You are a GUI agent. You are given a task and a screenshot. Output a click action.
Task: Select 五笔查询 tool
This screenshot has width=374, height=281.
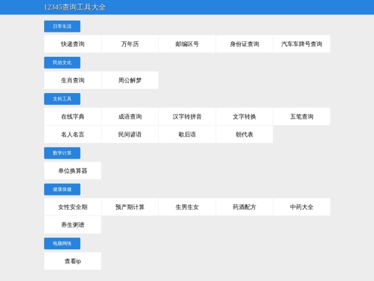point(302,117)
